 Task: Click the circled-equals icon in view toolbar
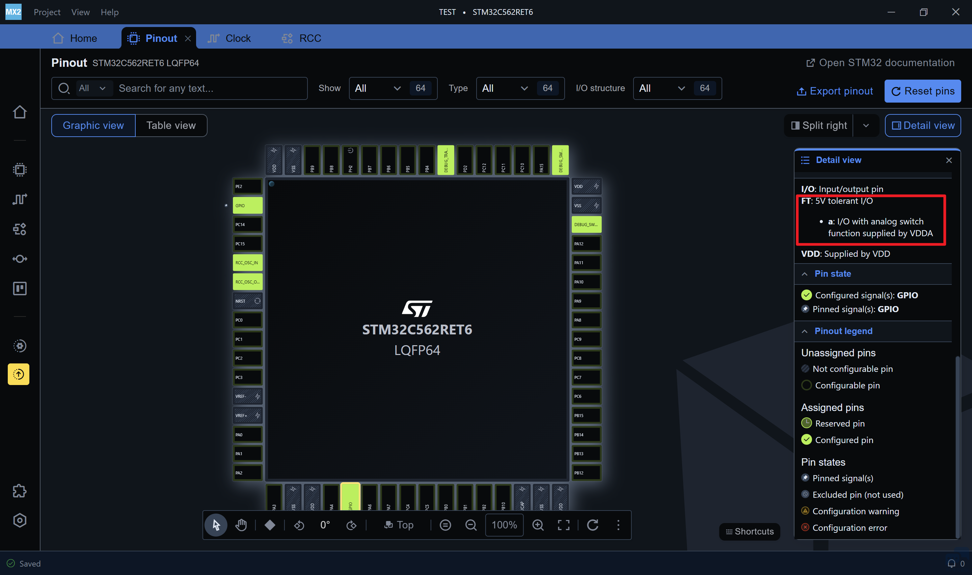point(446,525)
